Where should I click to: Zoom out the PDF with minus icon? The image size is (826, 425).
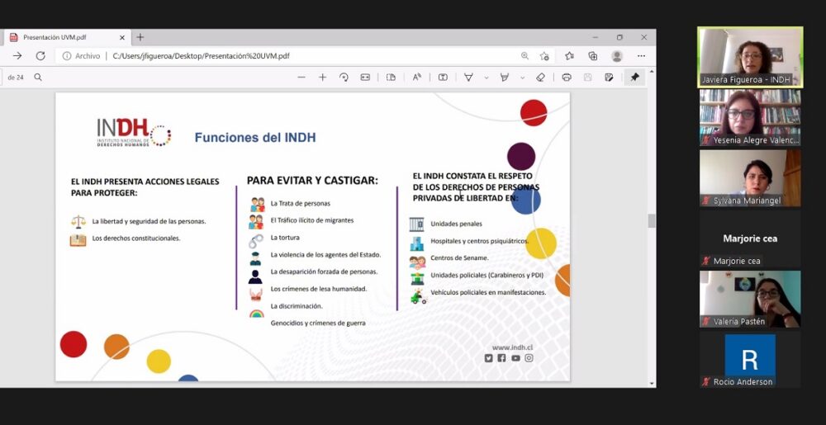point(301,78)
